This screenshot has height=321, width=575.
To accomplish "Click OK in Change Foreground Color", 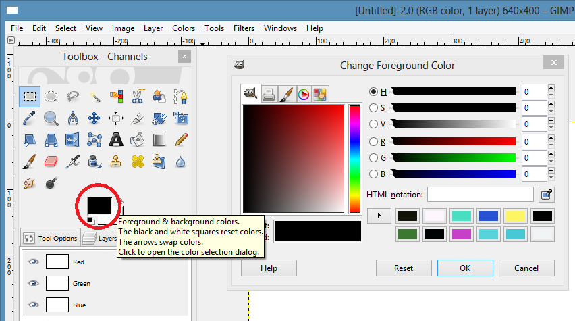I will click(x=465, y=268).
